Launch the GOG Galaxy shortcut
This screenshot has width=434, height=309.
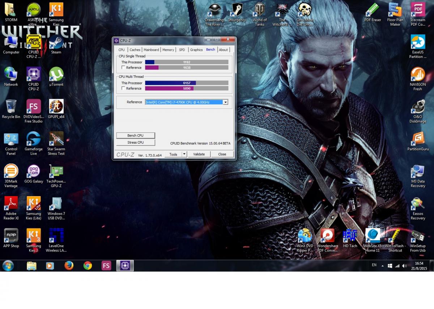34,174
